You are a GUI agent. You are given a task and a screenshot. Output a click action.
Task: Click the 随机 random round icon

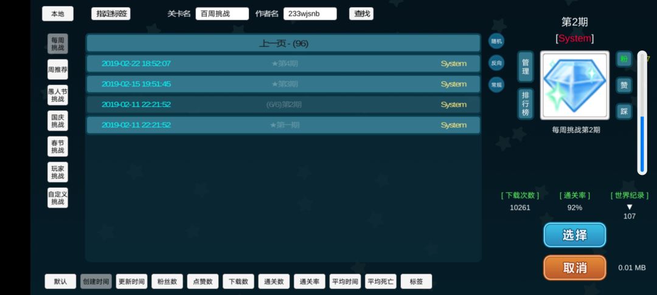[496, 41]
